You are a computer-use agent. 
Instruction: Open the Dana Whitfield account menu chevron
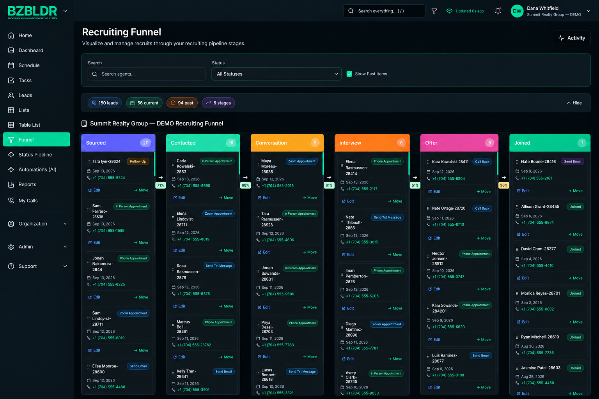tap(588, 11)
